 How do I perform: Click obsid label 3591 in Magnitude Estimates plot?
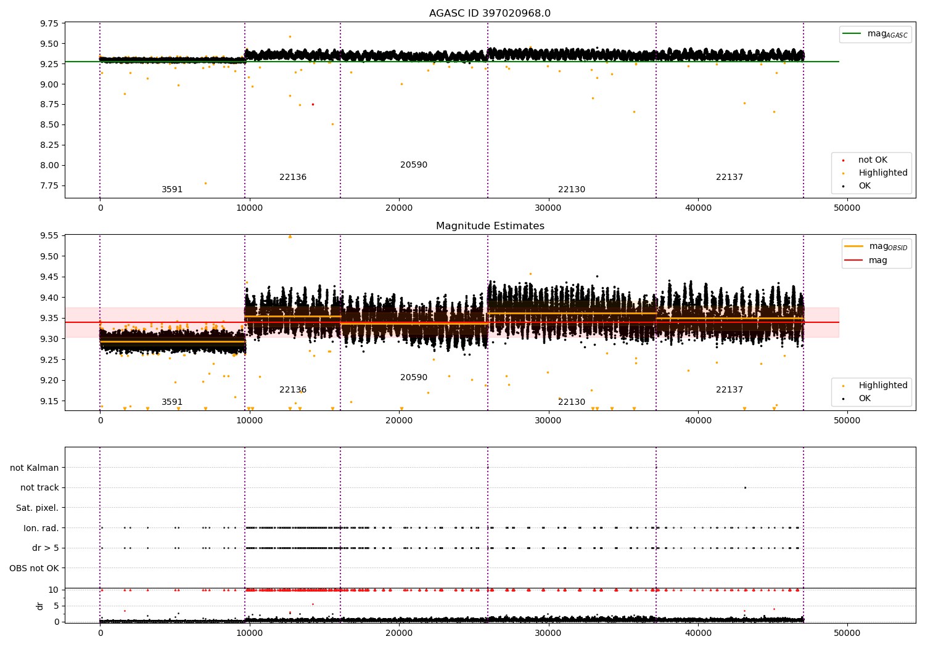pos(172,402)
